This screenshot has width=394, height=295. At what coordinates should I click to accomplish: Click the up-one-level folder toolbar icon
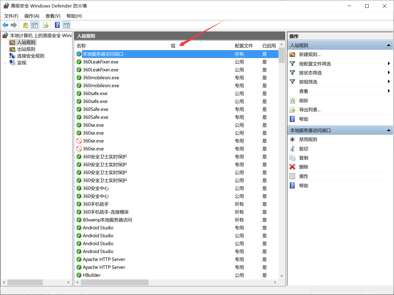tap(26, 25)
